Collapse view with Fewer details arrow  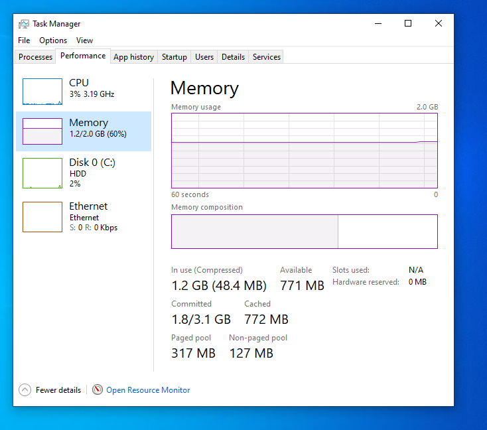point(25,390)
